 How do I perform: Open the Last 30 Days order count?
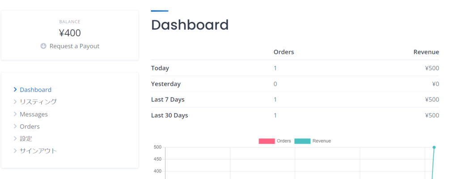(275, 115)
